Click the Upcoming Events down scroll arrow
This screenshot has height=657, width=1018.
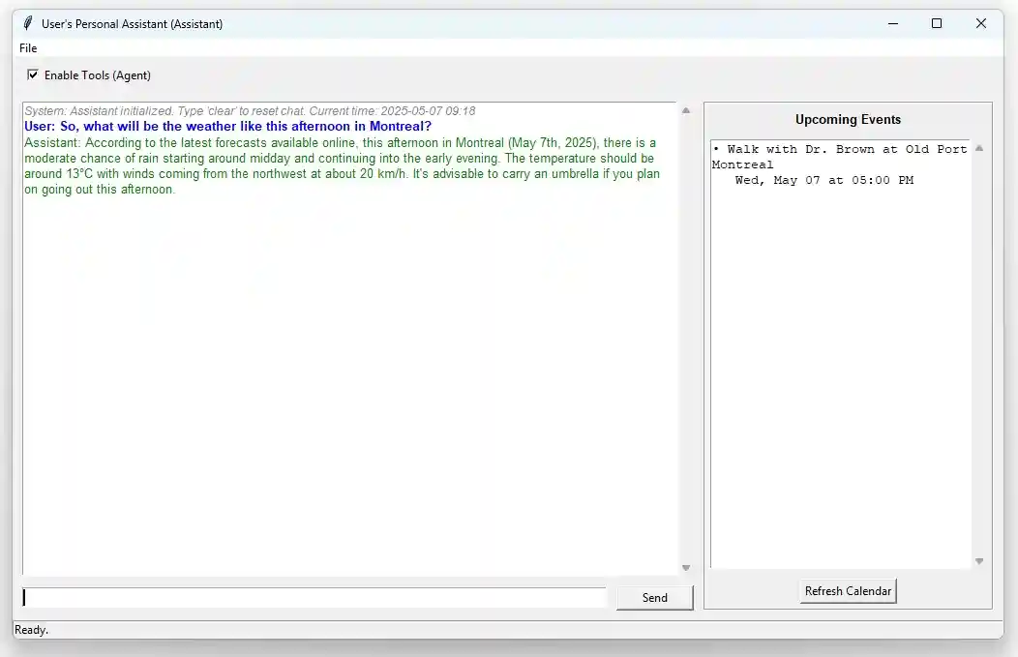tap(978, 559)
